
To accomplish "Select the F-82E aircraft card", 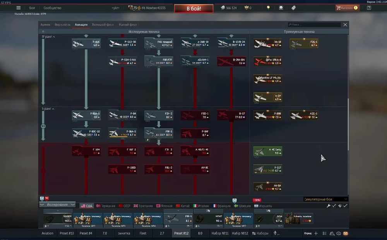I will tap(86, 44).
